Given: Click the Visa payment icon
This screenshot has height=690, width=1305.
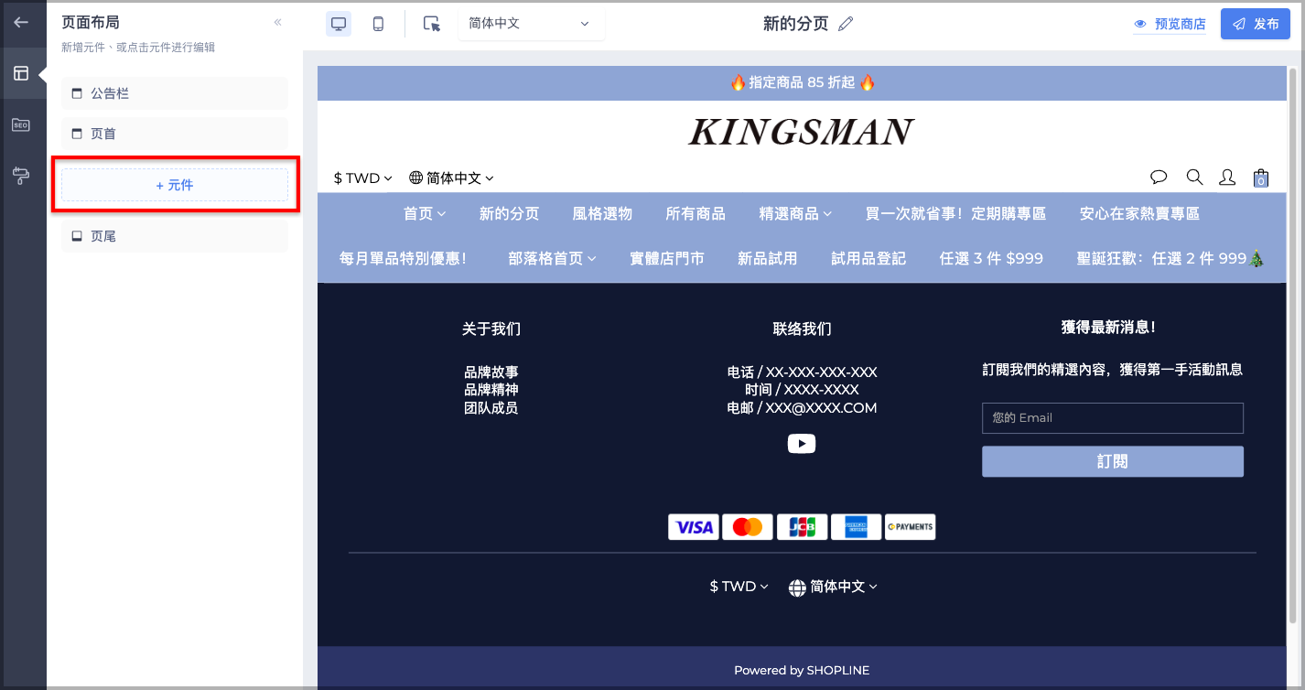Looking at the screenshot, I should tap(694, 527).
